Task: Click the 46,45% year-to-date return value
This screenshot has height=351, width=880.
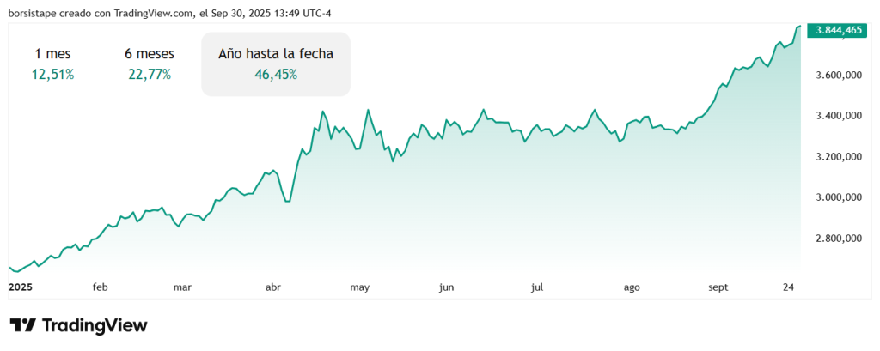Action: pos(276,75)
